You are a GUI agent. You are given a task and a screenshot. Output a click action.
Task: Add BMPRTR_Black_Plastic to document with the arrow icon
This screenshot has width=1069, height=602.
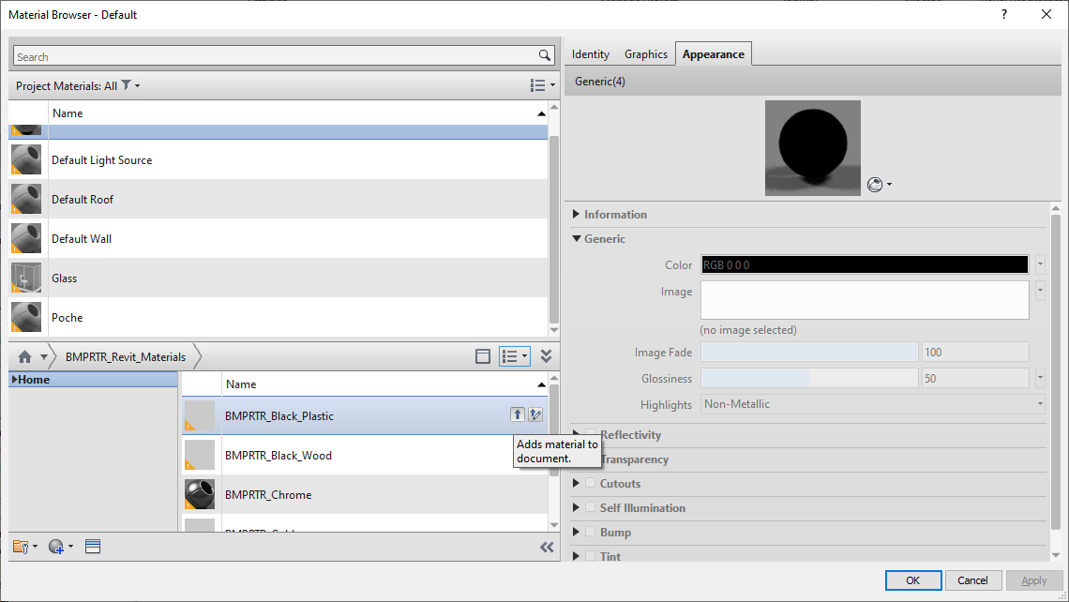click(518, 414)
